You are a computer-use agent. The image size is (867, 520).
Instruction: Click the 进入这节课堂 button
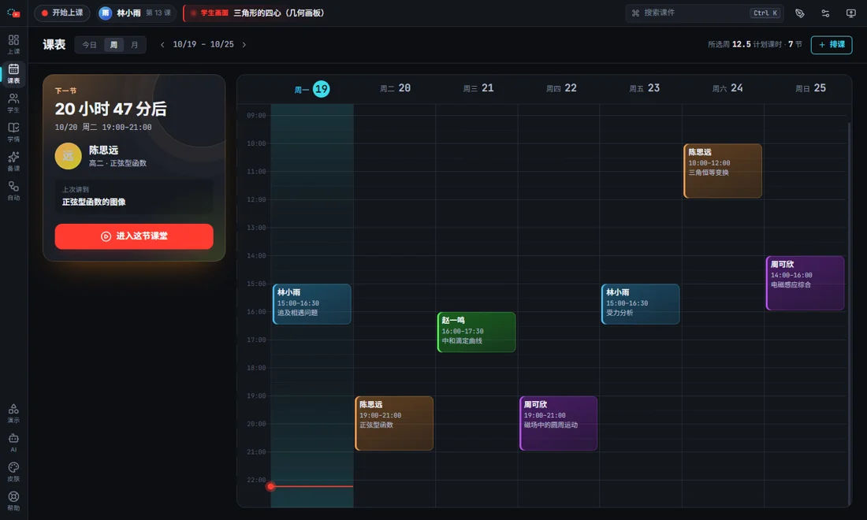pos(134,236)
